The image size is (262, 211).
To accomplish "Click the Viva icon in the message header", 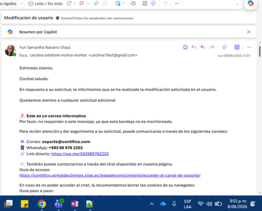I will coord(224,47).
